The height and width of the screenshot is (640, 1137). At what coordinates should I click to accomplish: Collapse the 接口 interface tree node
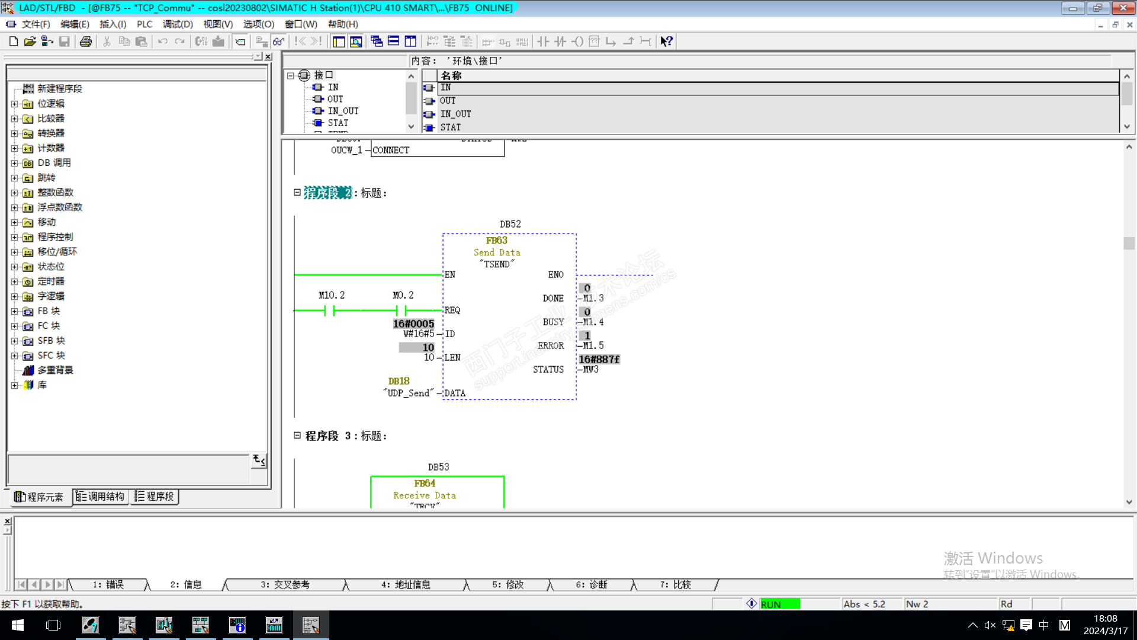pyautogui.click(x=290, y=75)
